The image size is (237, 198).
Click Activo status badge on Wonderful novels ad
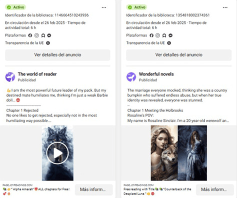pyautogui.click(x=136, y=7)
